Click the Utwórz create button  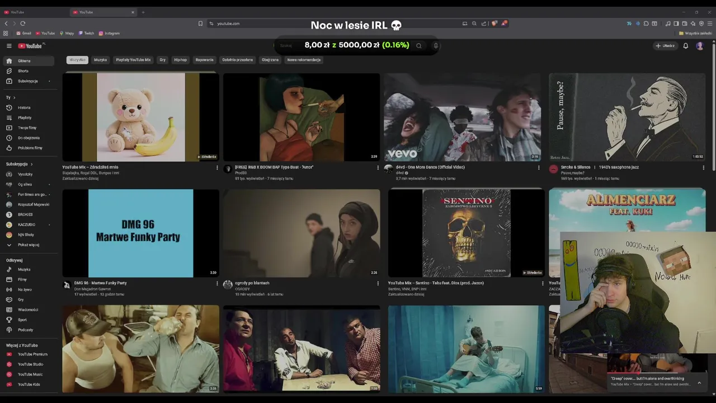coord(666,46)
